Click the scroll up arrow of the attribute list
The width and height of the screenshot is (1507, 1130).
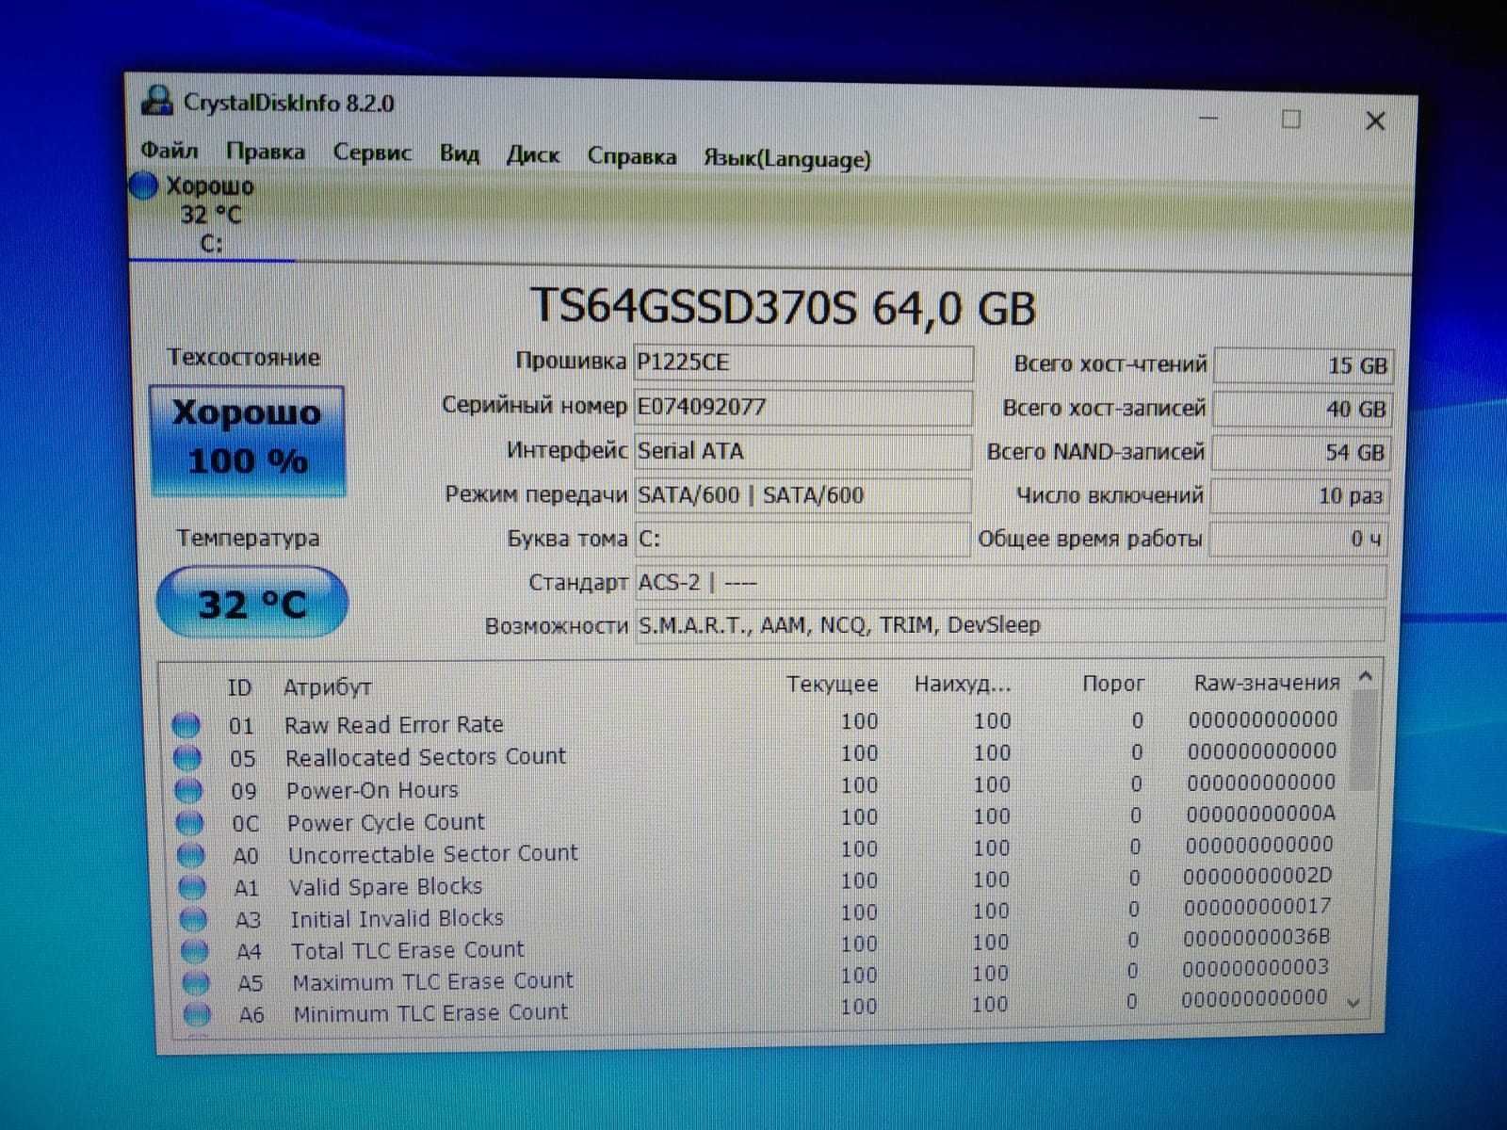pos(1366,676)
